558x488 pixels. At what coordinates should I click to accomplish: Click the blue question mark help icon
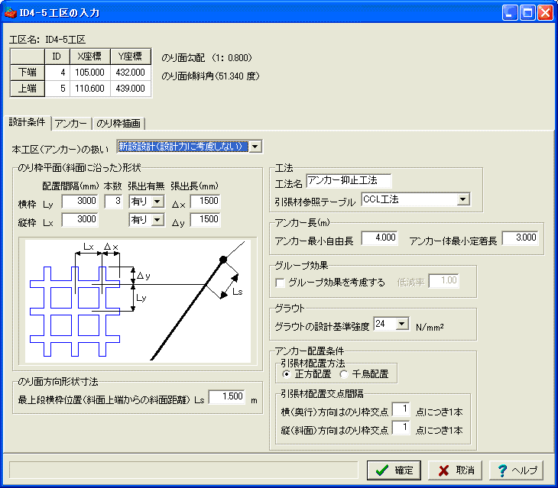tap(502, 470)
